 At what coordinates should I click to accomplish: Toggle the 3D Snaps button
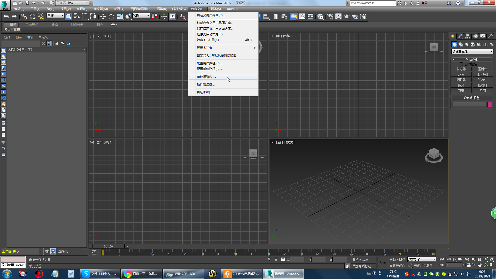pyautogui.click(x=182, y=17)
